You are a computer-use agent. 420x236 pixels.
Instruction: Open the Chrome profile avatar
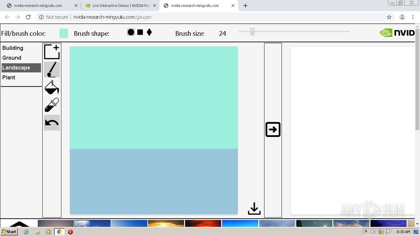[x=402, y=17]
